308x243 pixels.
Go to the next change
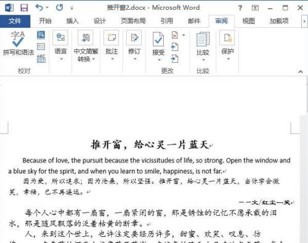click(174, 59)
